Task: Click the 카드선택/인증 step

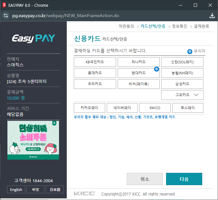Action: (153, 26)
